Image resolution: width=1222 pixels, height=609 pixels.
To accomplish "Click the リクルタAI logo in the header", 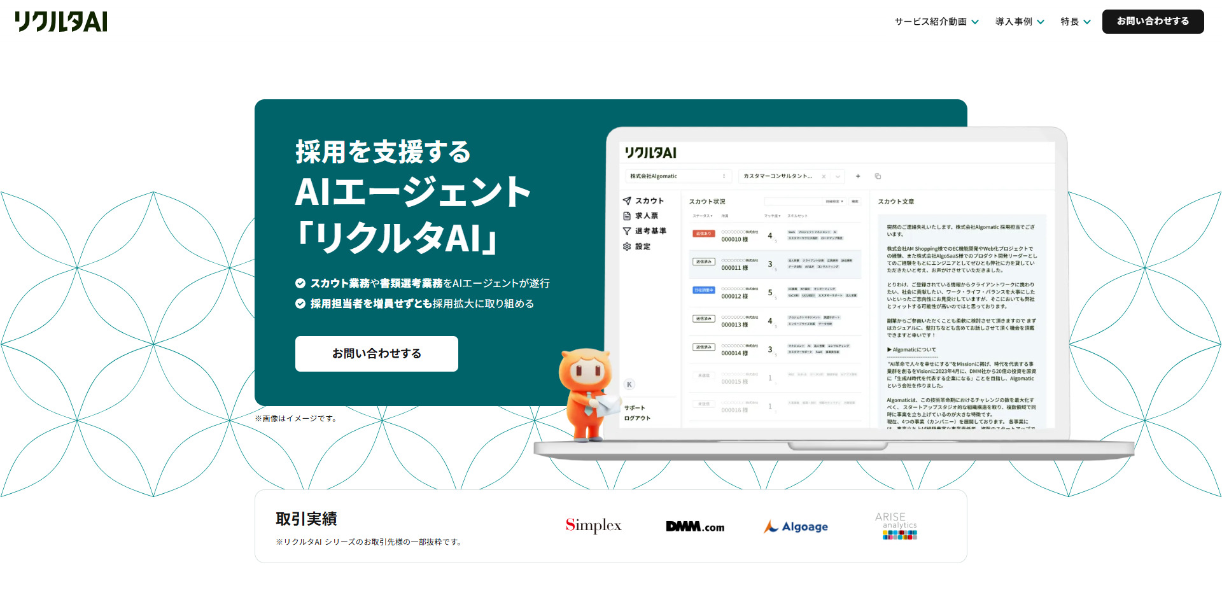I will coord(61,22).
